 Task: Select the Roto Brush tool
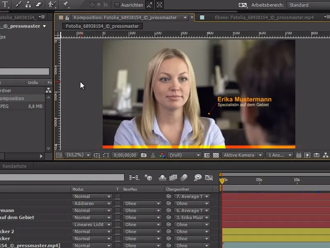52,4
